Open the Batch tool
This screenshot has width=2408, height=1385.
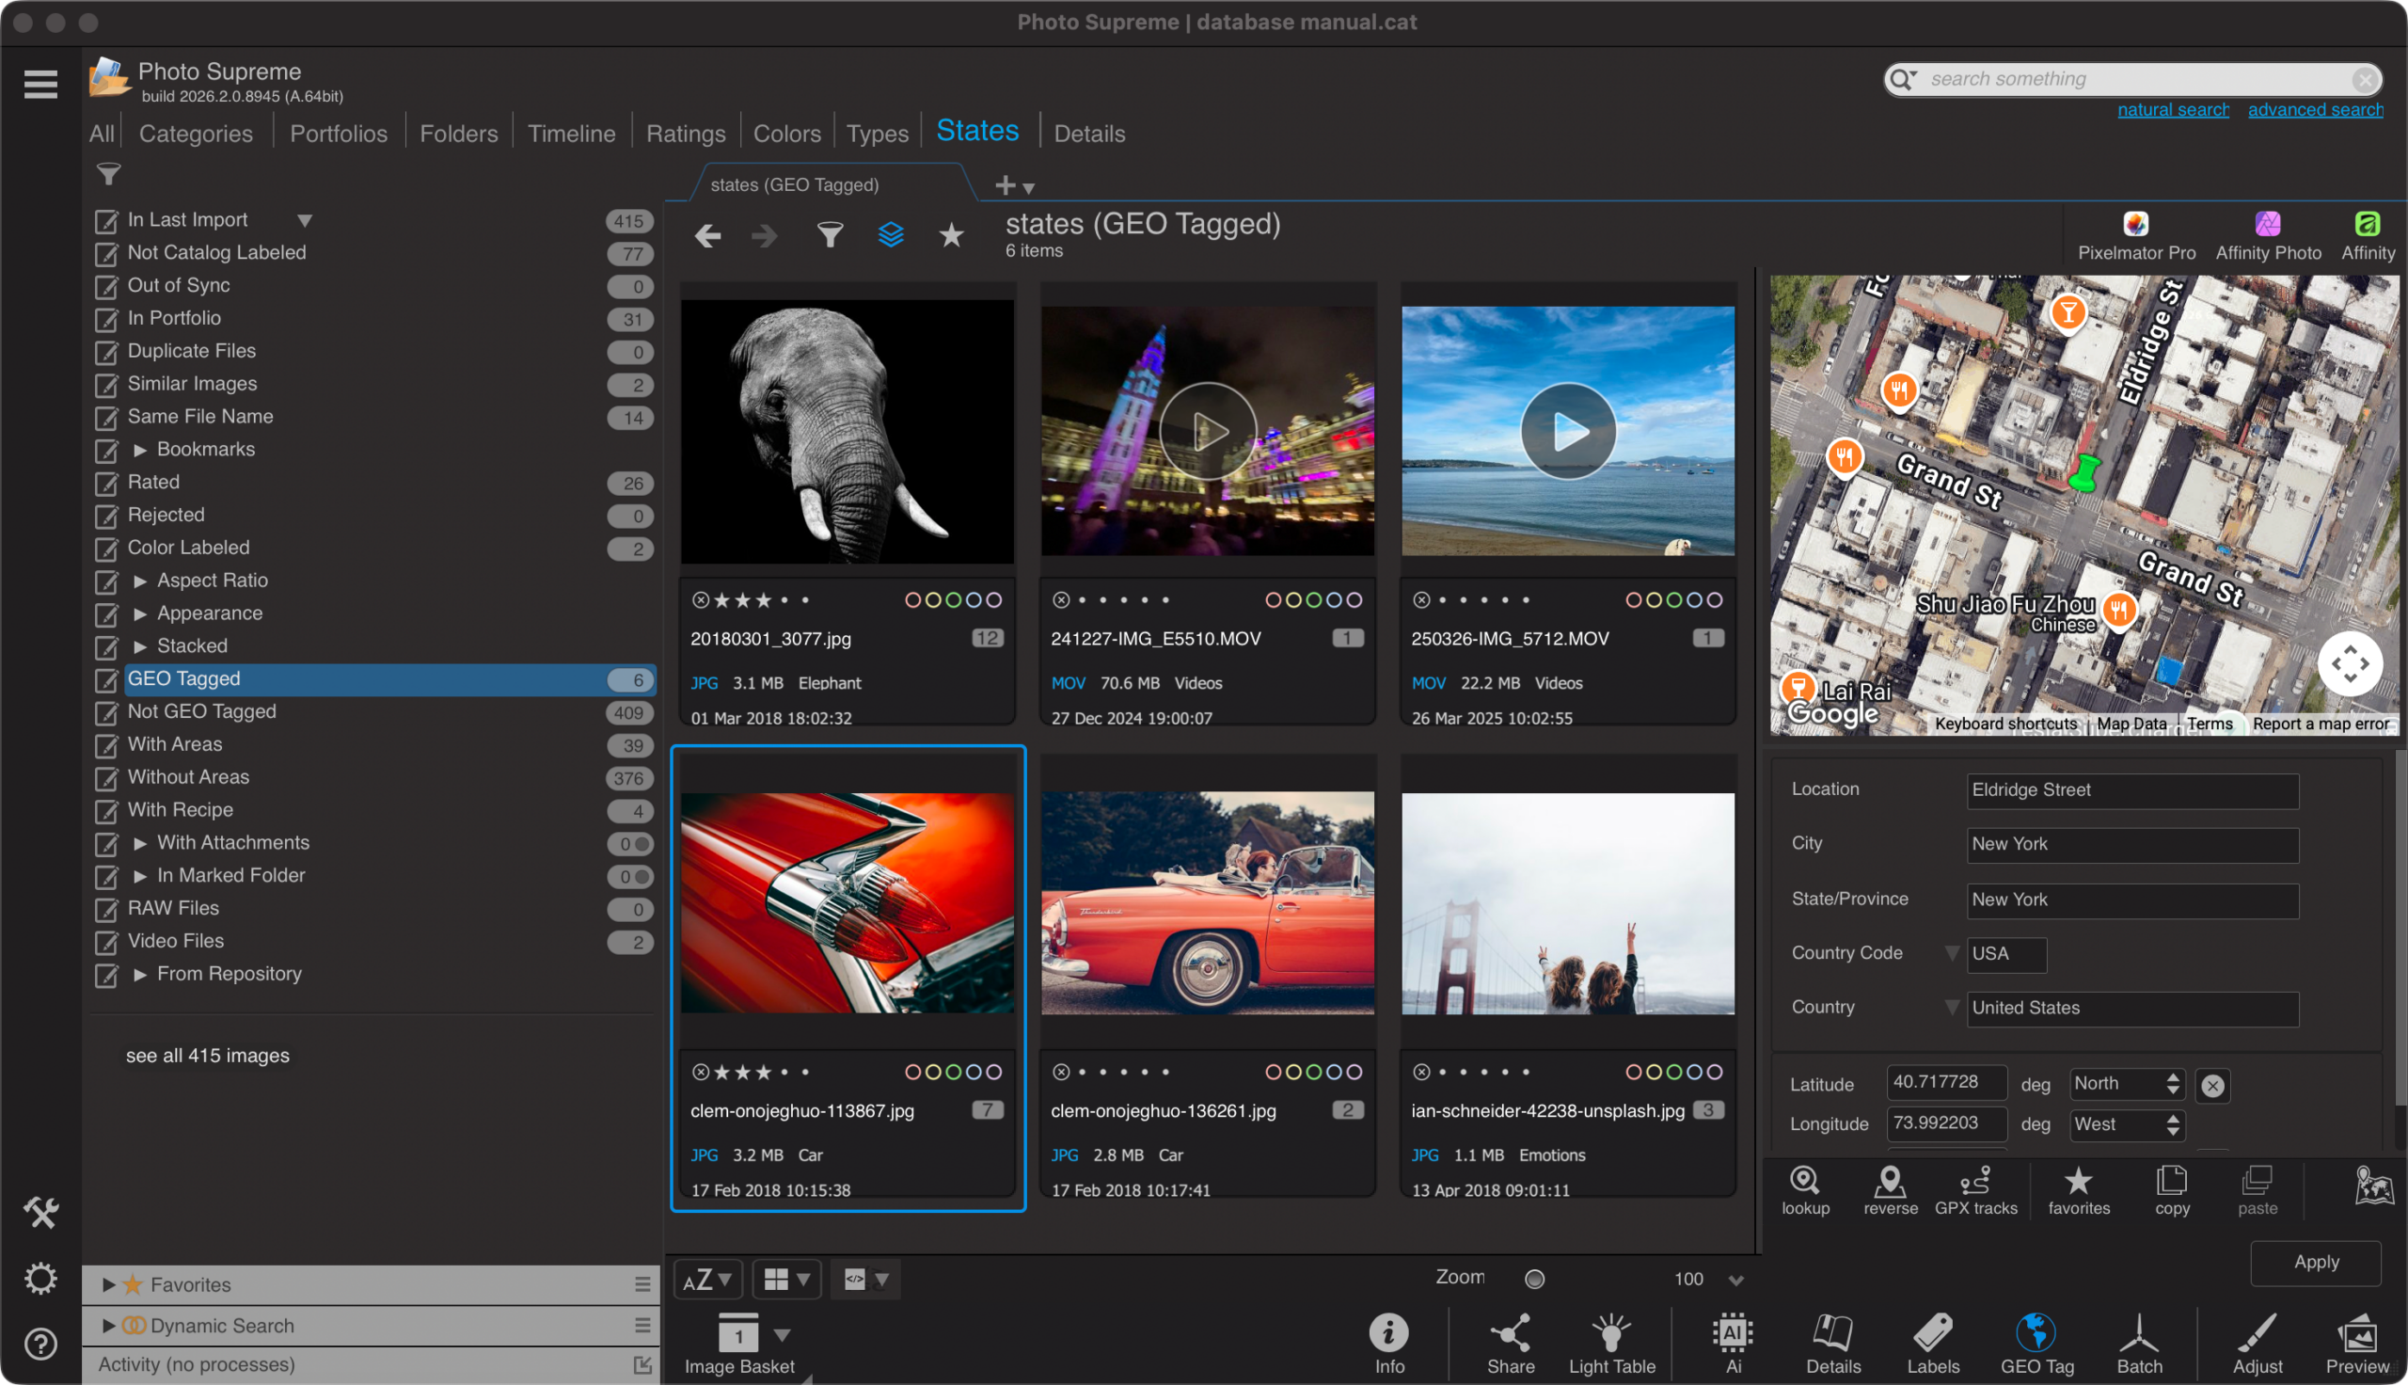2139,1345
